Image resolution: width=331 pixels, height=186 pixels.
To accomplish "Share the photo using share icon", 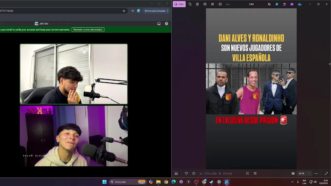I will pos(213,4).
